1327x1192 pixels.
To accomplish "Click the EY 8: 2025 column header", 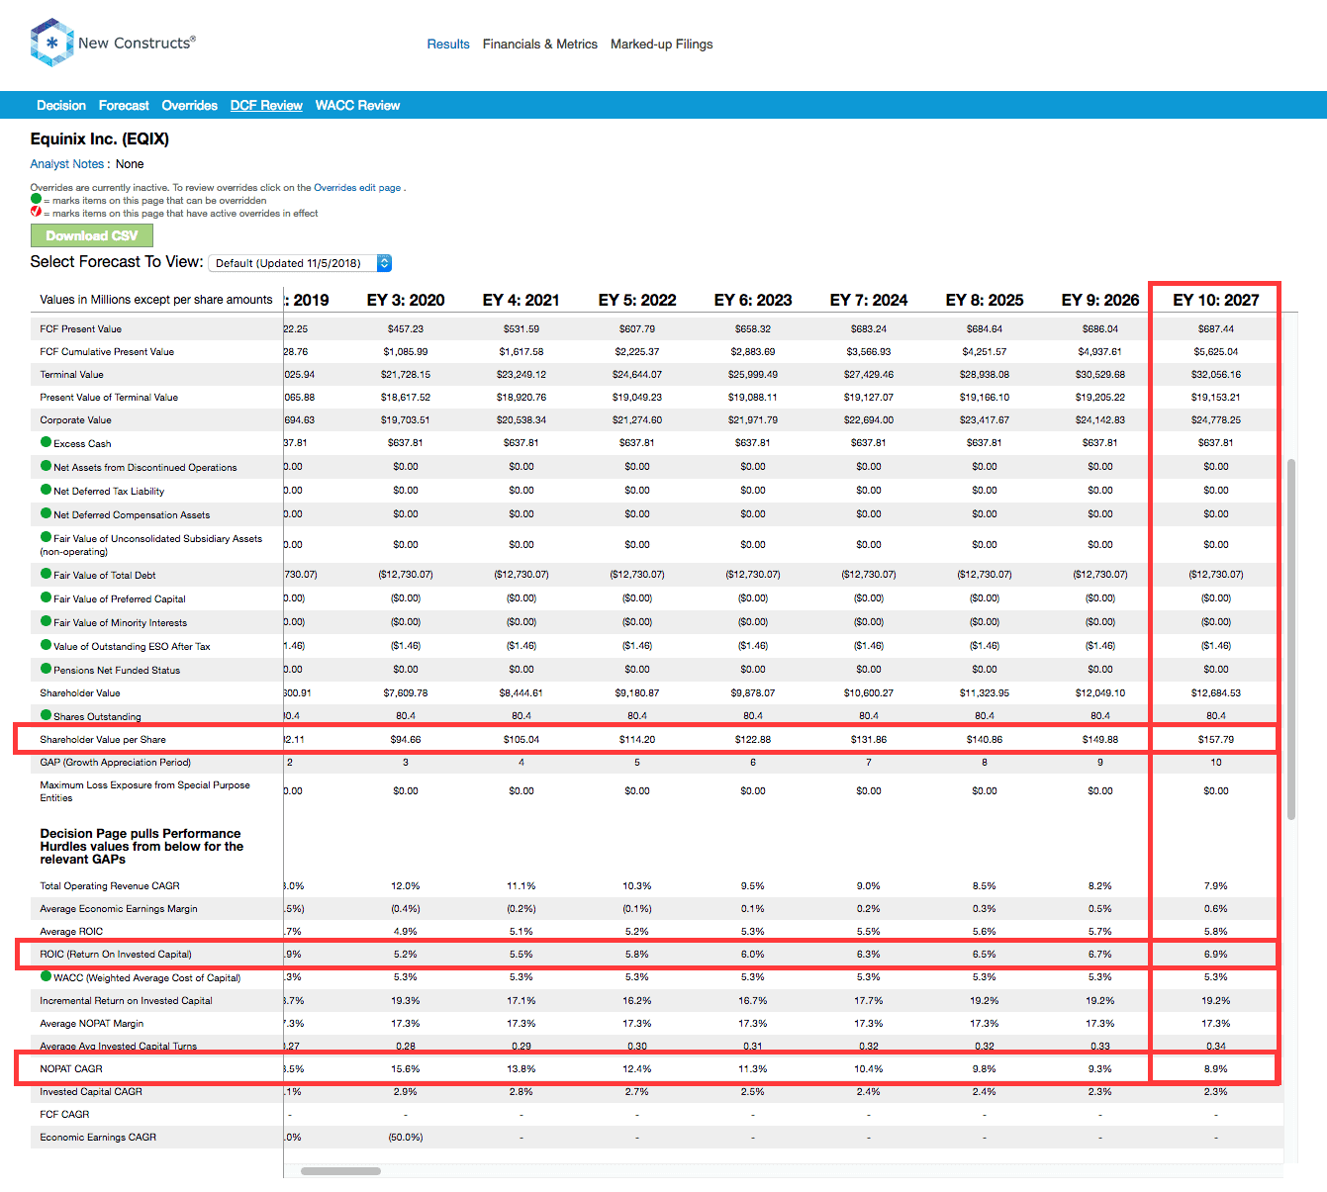I will click(x=985, y=300).
